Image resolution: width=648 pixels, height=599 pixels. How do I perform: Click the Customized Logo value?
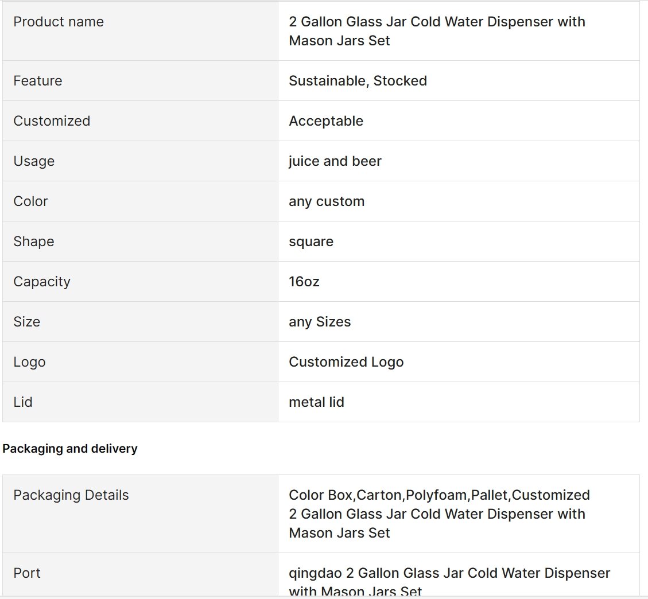346,361
